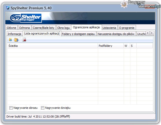Screen dimensions: 161x125
Task: Click the remove entry icon in toolbar
Action: point(24,40)
